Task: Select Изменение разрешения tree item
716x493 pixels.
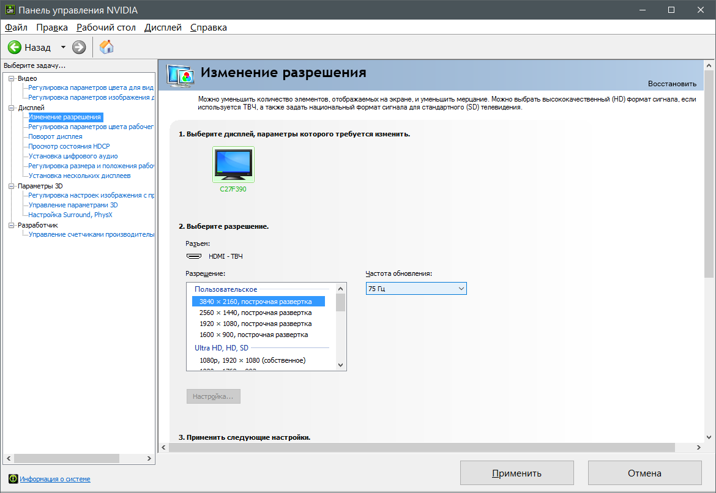Action: (65, 117)
